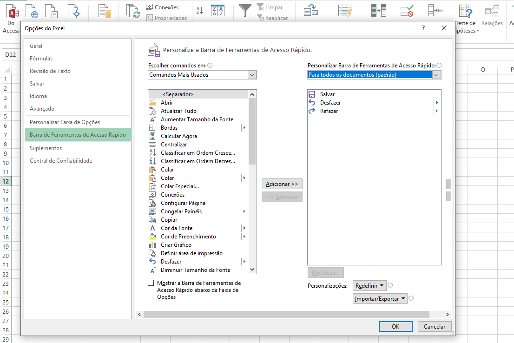Viewport: 514px width, 343px height.
Task: Click the Name Box showing D12
Action: pos(11,55)
